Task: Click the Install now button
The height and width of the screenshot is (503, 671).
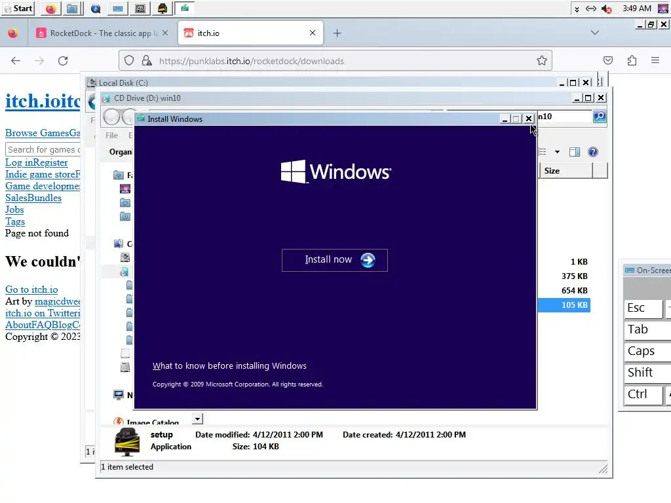Action: click(335, 260)
